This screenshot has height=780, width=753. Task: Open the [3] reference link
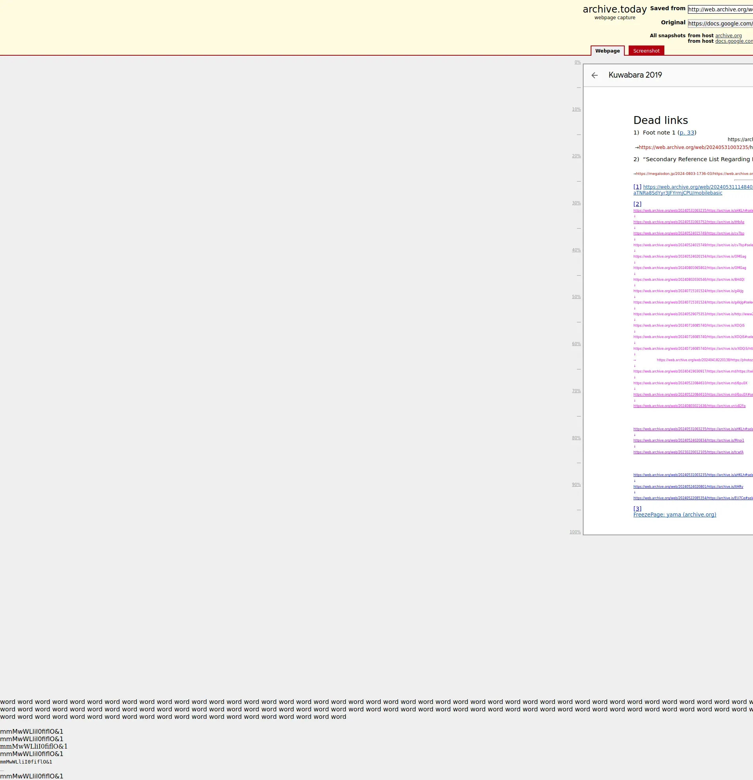tap(637, 509)
